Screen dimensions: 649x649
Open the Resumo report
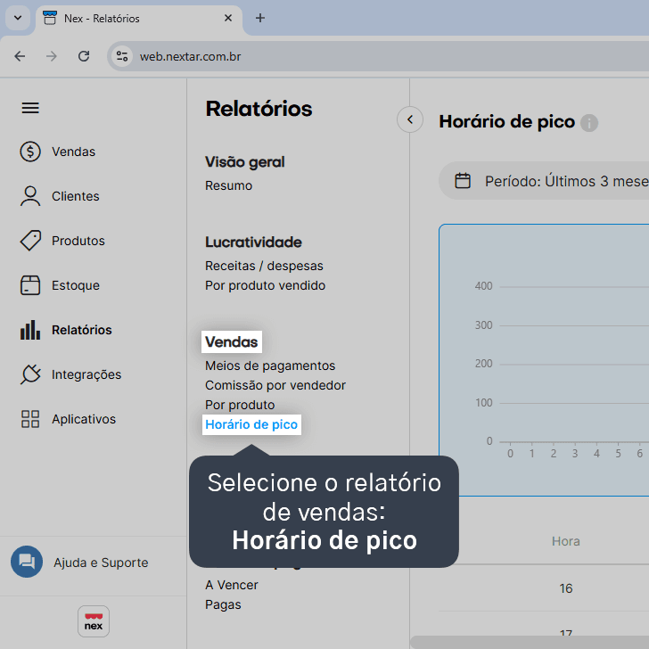coord(228,185)
